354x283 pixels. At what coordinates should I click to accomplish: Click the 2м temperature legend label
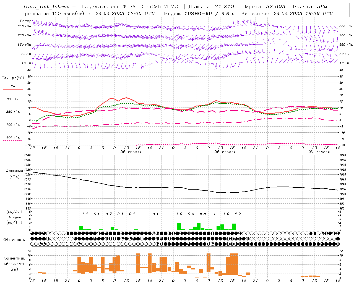click(13, 86)
